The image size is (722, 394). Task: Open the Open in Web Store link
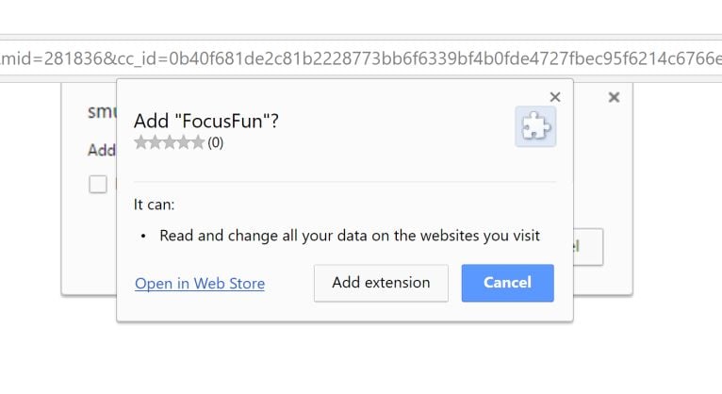[200, 284]
